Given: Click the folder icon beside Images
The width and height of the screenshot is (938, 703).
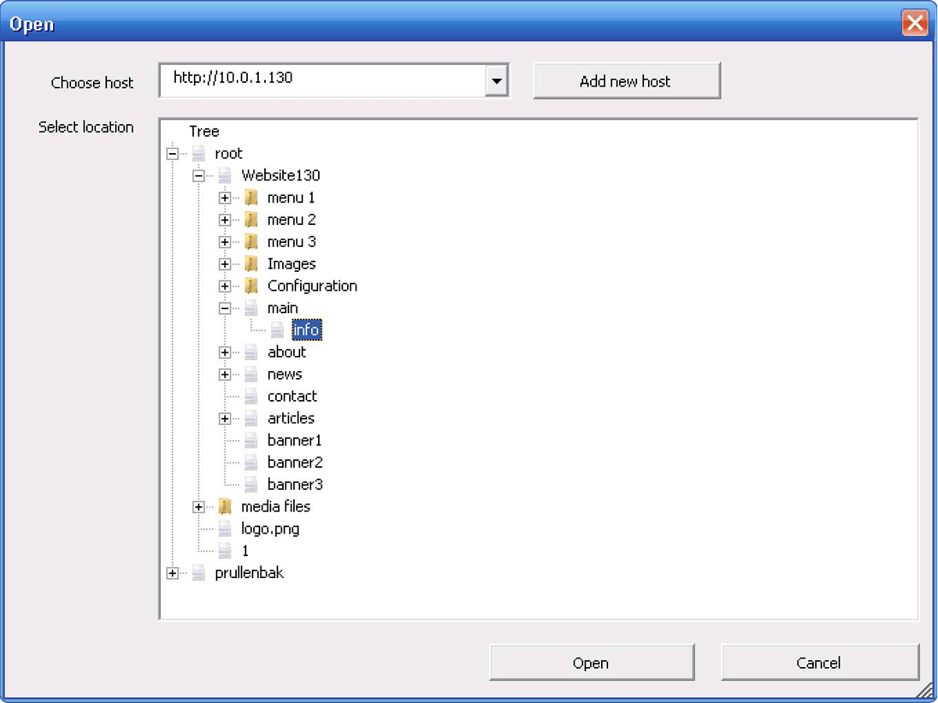Looking at the screenshot, I should point(251,264).
